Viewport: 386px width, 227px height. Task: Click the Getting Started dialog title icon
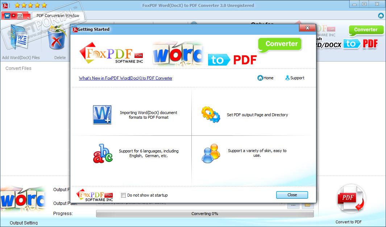(x=75, y=30)
